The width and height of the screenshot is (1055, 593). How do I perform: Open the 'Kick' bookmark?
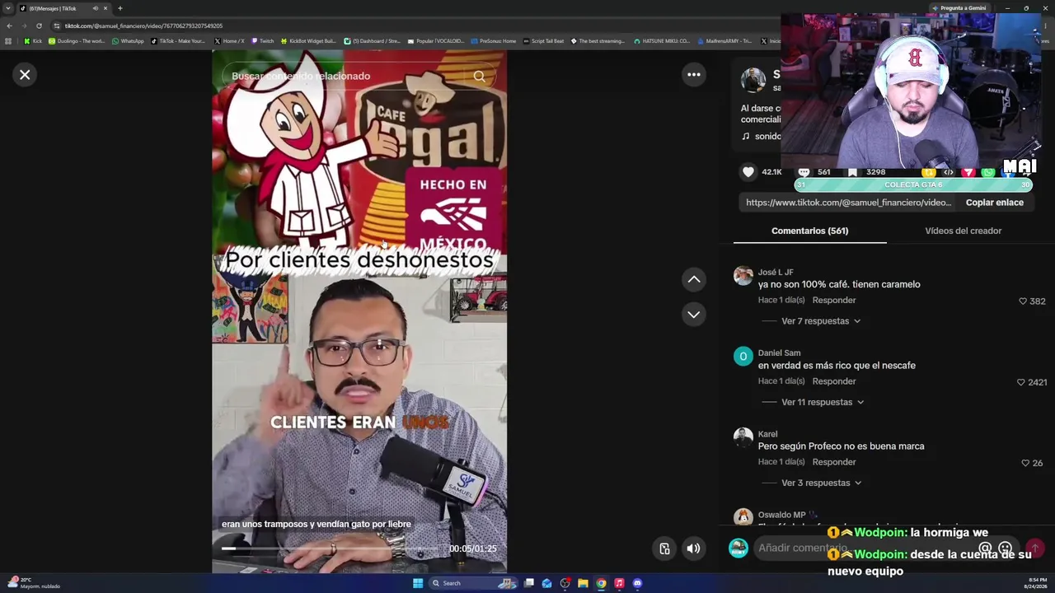(x=33, y=41)
